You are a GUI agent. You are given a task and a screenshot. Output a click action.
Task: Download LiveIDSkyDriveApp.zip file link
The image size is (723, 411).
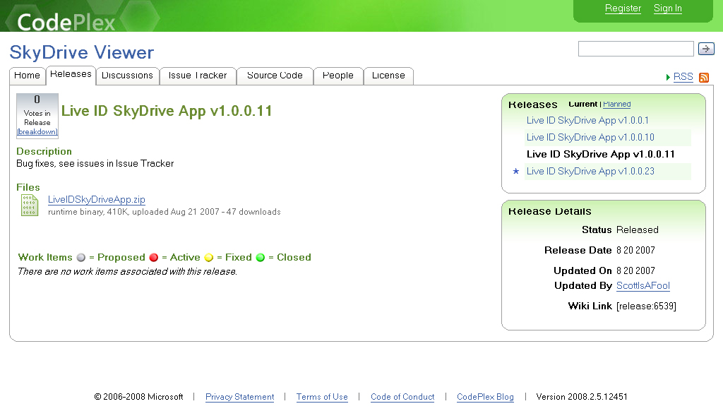click(x=96, y=199)
